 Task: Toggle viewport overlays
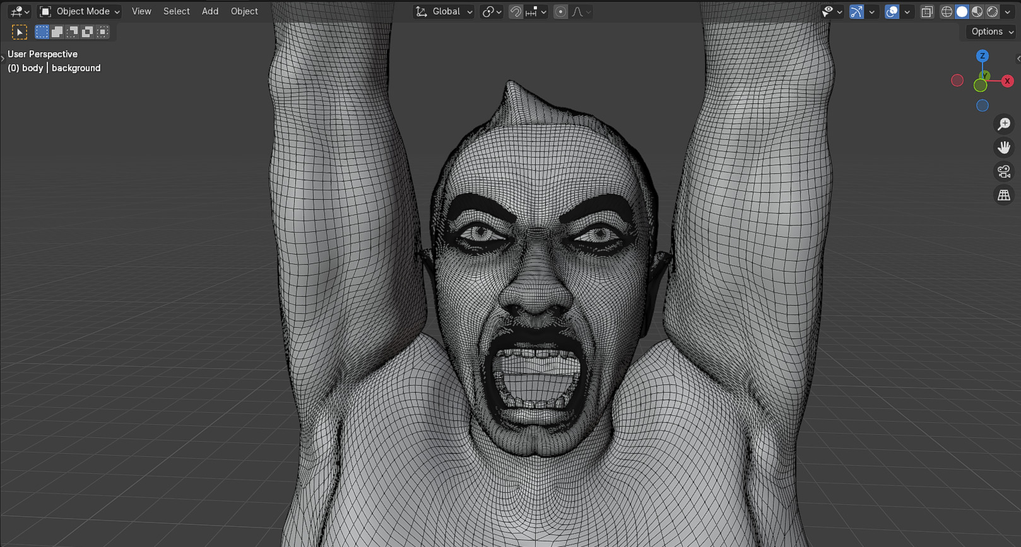point(892,11)
